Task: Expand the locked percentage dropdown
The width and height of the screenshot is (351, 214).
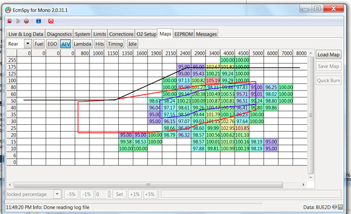Action: pos(57,194)
